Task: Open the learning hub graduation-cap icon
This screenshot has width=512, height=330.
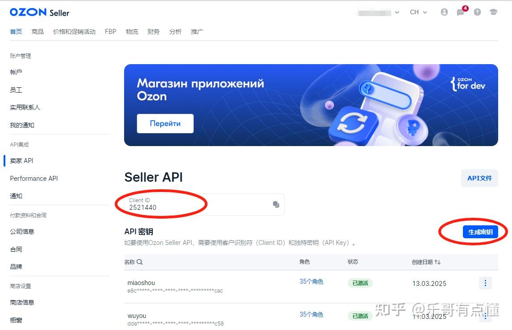Action: click(x=493, y=12)
